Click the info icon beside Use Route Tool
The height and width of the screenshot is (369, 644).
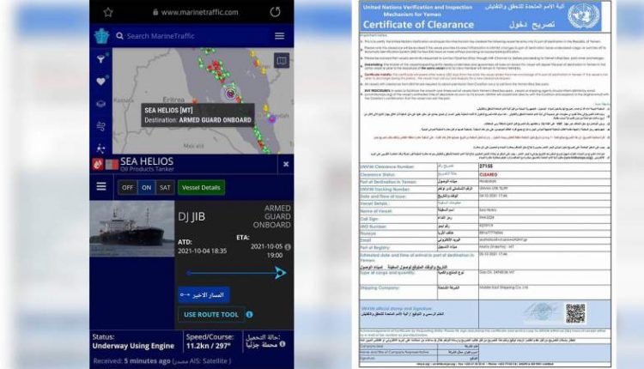(x=249, y=314)
